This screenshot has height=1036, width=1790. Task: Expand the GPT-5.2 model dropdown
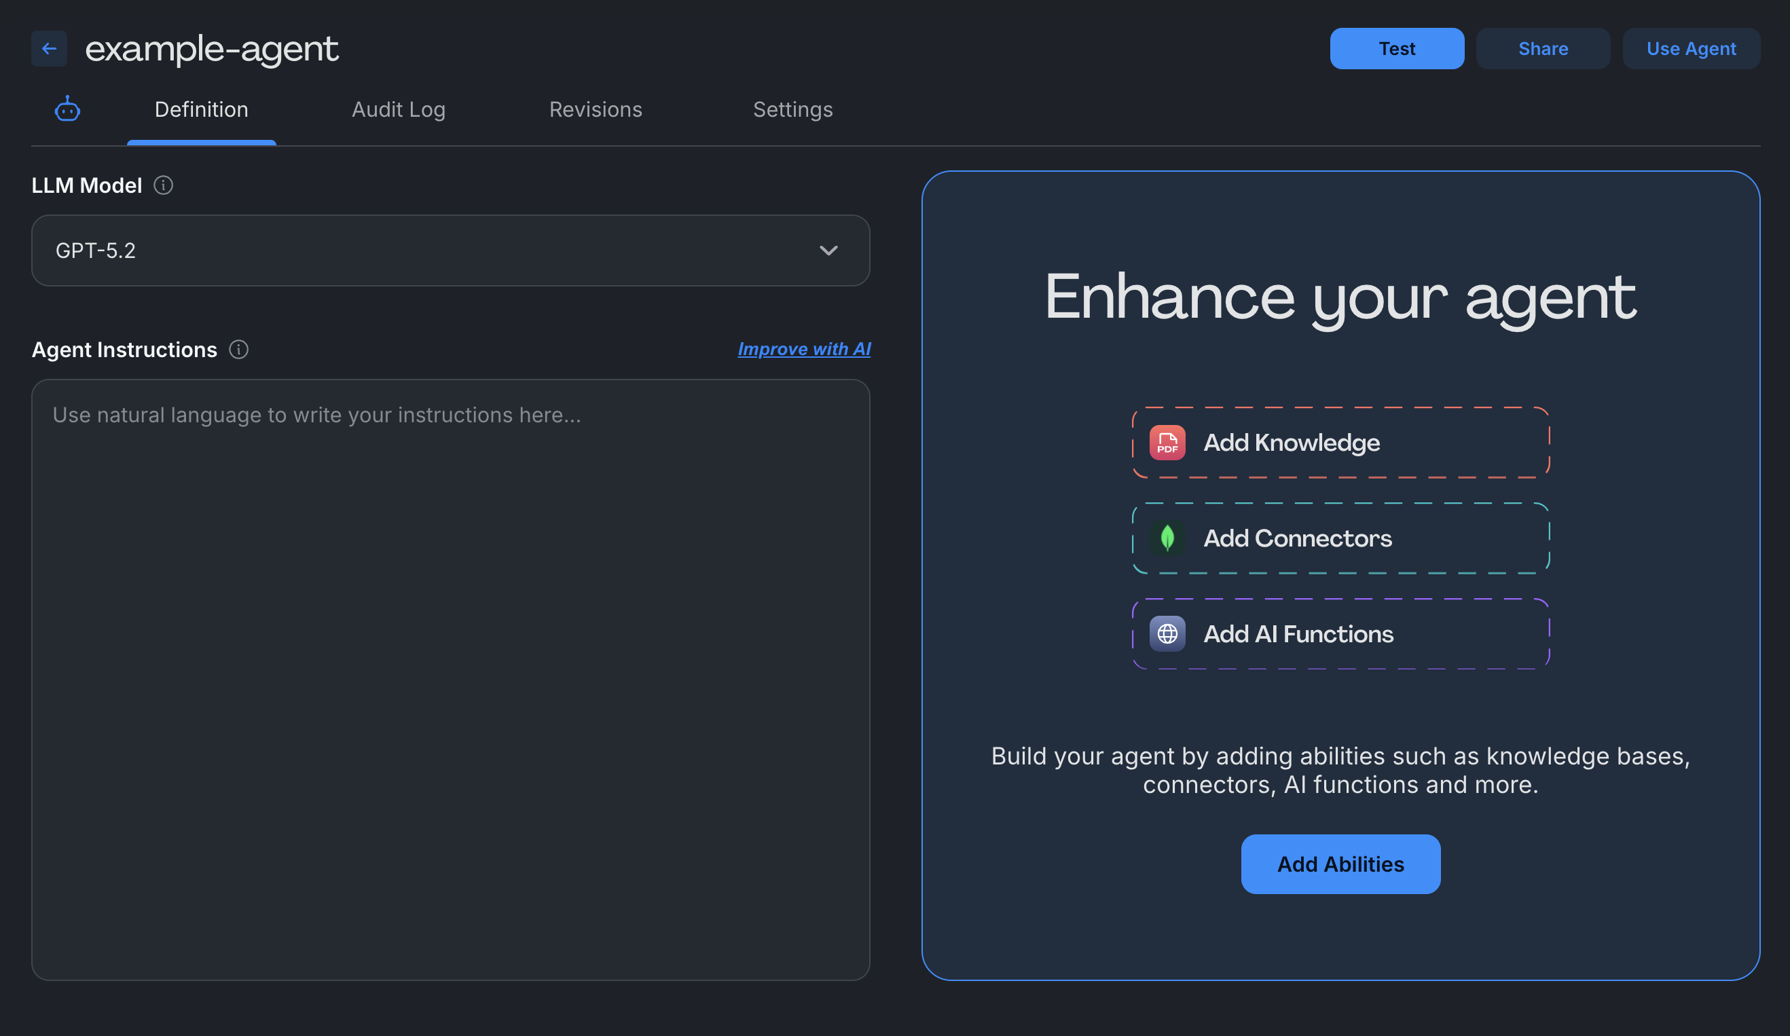pyautogui.click(x=450, y=251)
